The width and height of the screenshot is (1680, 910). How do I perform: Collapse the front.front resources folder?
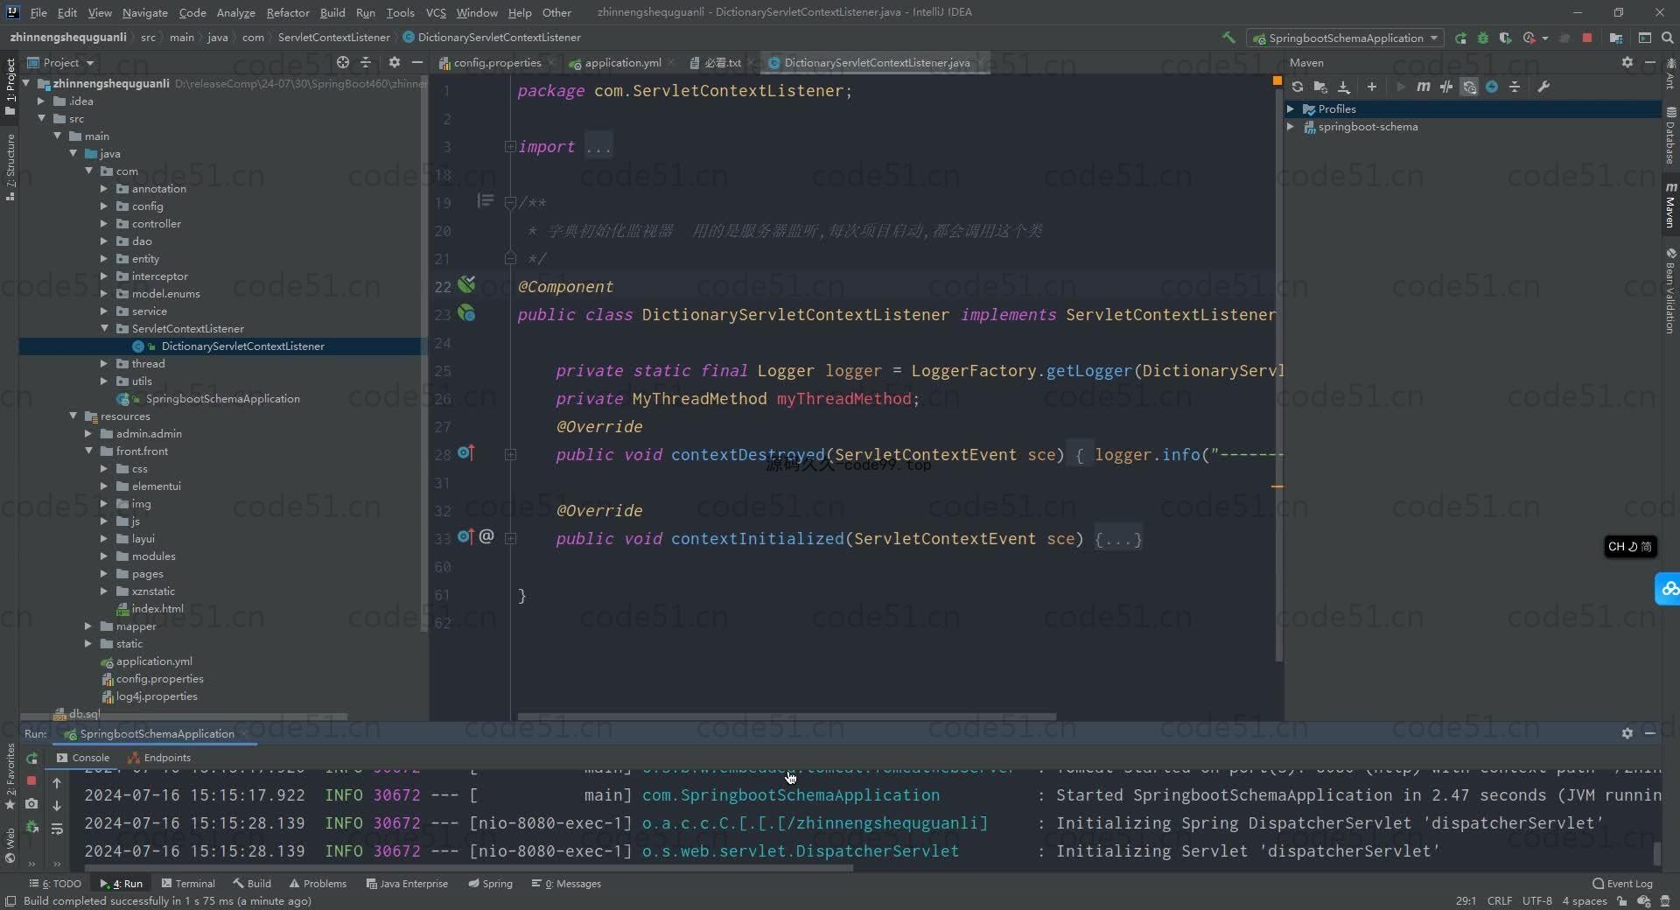(x=88, y=451)
